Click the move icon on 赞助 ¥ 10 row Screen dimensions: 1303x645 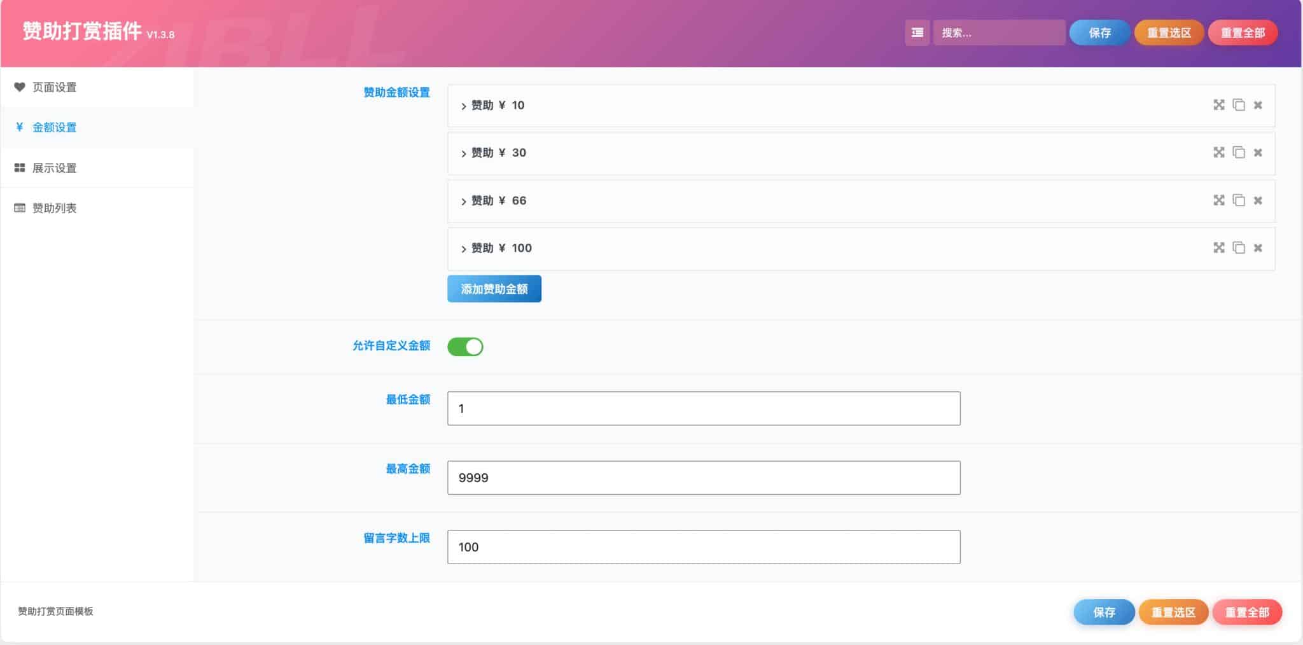point(1218,105)
